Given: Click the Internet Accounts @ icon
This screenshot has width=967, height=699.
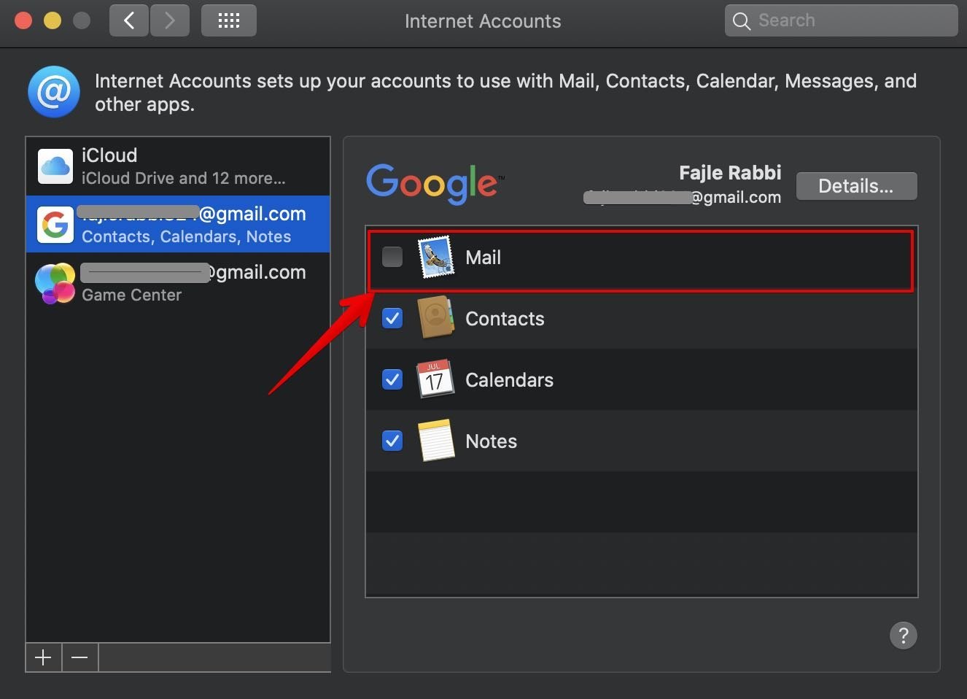Looking at the screenshot, I should click(x=53, y=91).
